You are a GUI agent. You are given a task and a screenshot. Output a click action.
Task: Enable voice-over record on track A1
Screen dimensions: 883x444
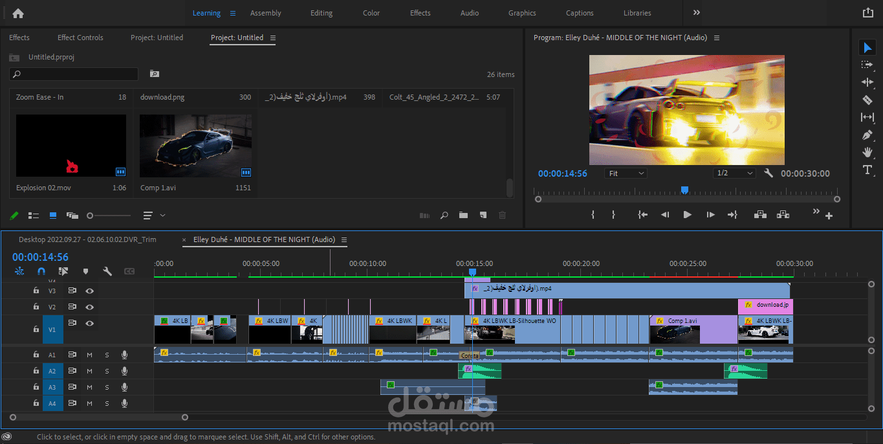[x=124, y=355]
